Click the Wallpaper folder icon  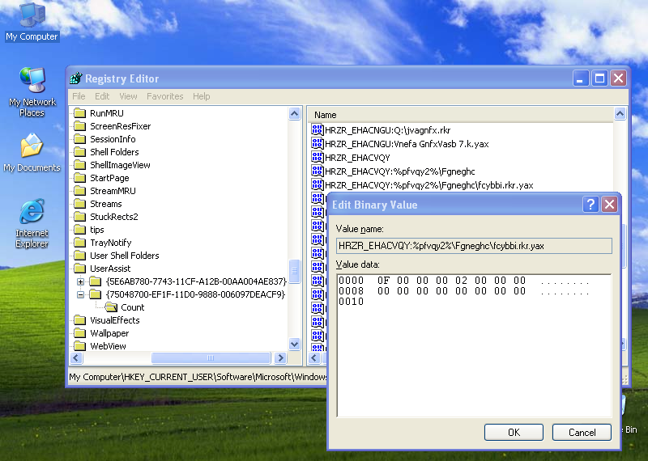point(79,333)
